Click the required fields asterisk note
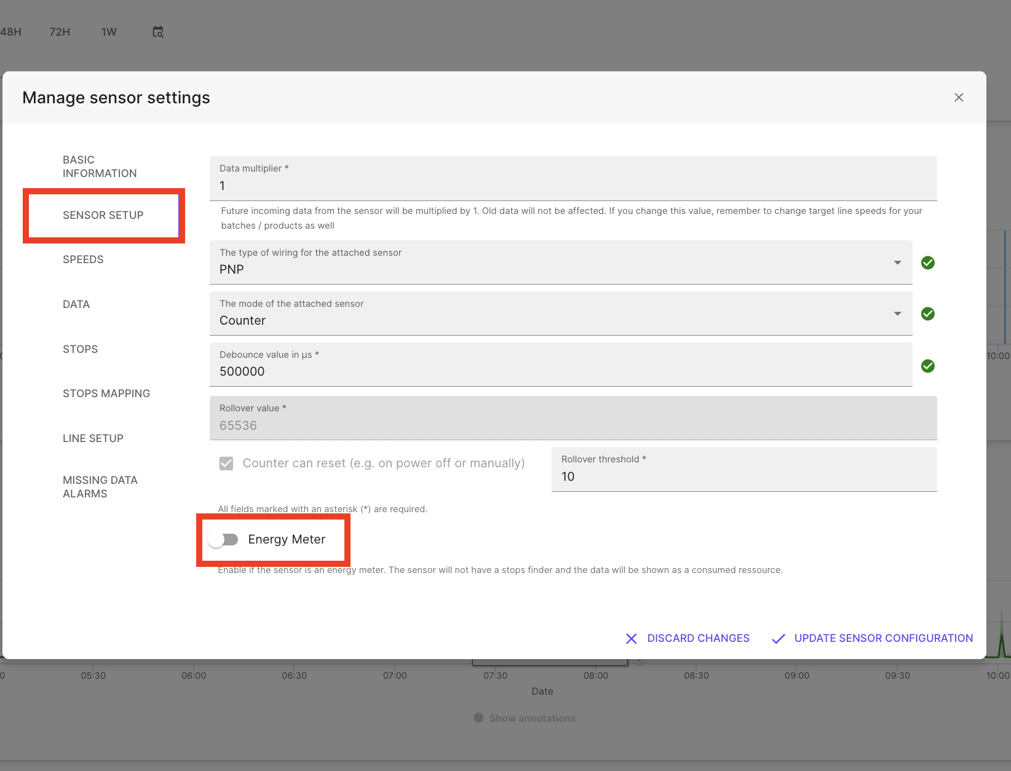 point(323,509)
